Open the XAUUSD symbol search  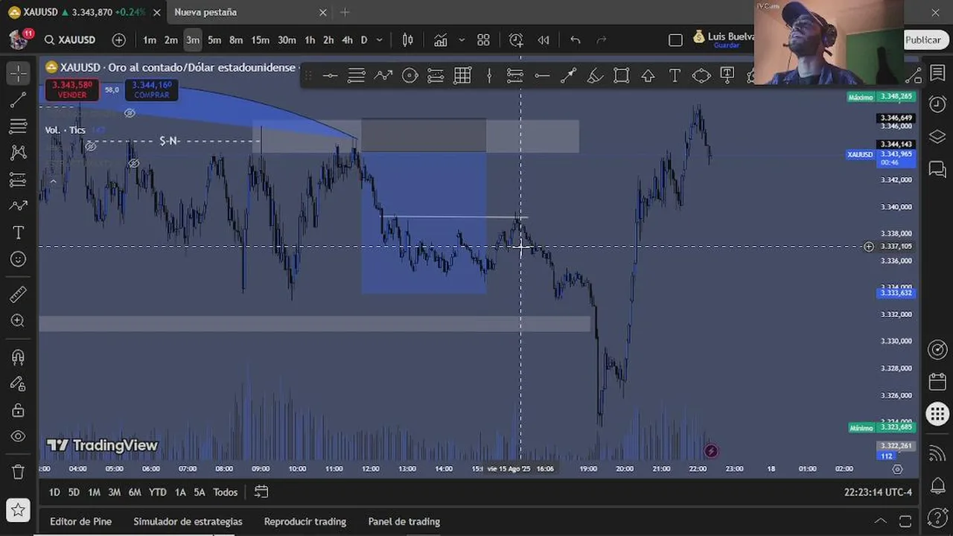(x=69, y=40)
